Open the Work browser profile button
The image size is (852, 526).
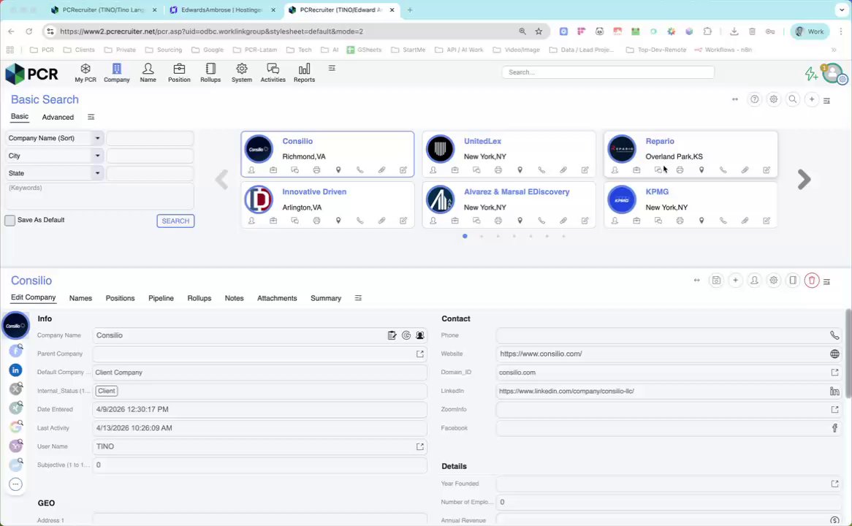pos(810,31)
